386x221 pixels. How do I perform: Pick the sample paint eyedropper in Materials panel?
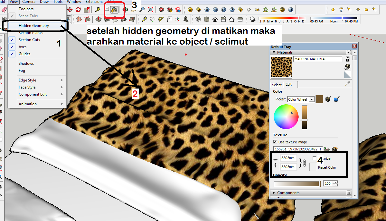[347, 83]
